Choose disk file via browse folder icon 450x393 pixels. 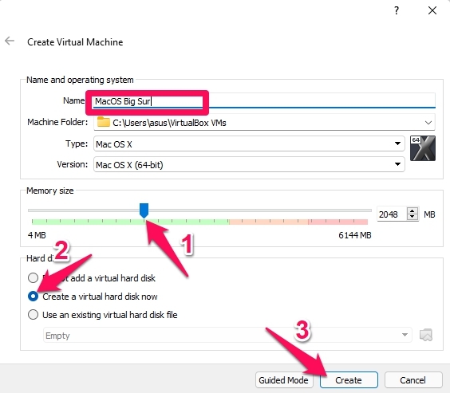coord(426,335)
